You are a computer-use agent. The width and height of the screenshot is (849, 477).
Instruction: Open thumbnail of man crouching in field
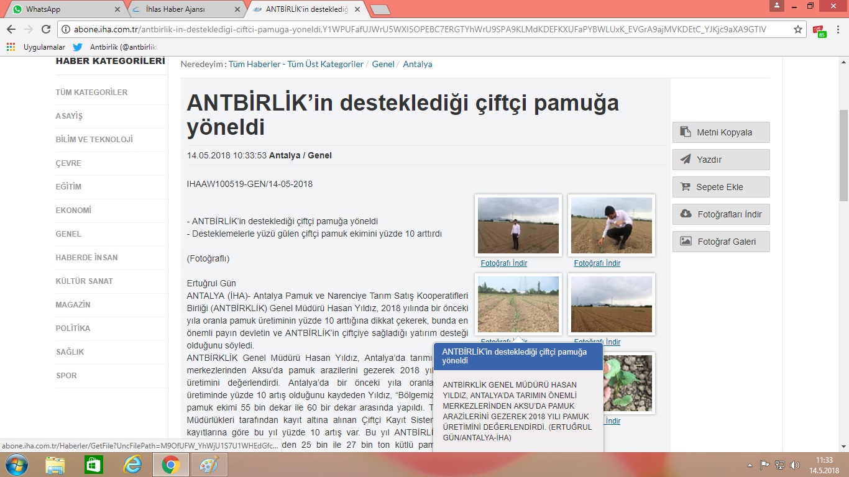[612, 225]
